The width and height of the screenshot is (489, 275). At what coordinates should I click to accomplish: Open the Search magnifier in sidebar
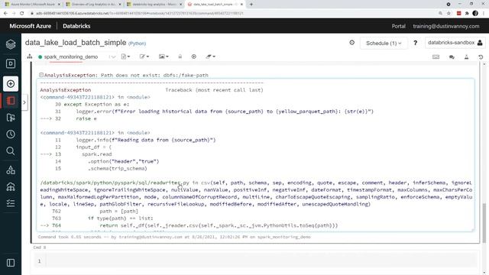(11, 151)
